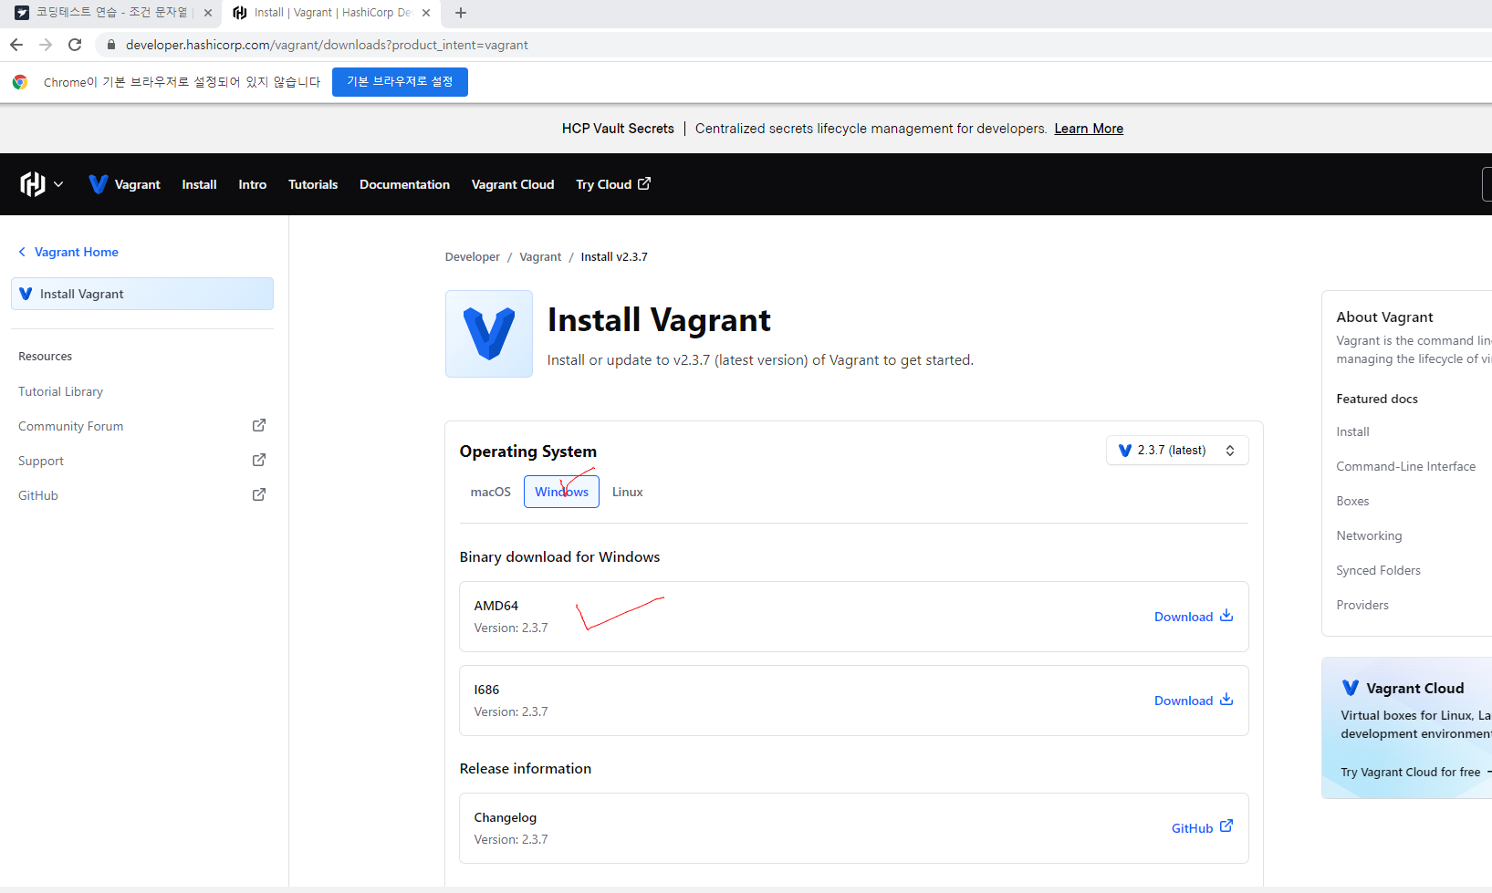Open a new browser tab
The height and width of the screenshot is (893, 1492).
461,13
